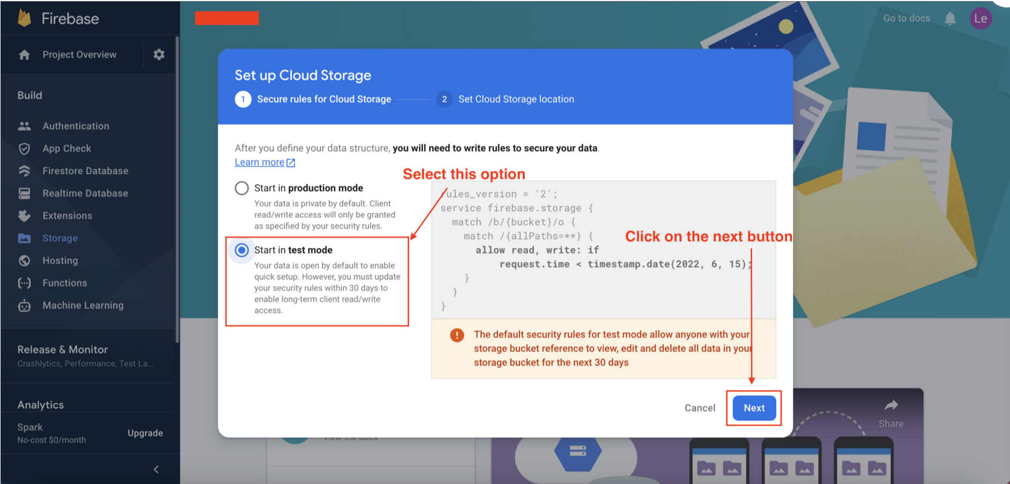Click 'Crashlytics, Performance, Test La...' subtitle
The image size is (1010, 484).
[85, 364]
